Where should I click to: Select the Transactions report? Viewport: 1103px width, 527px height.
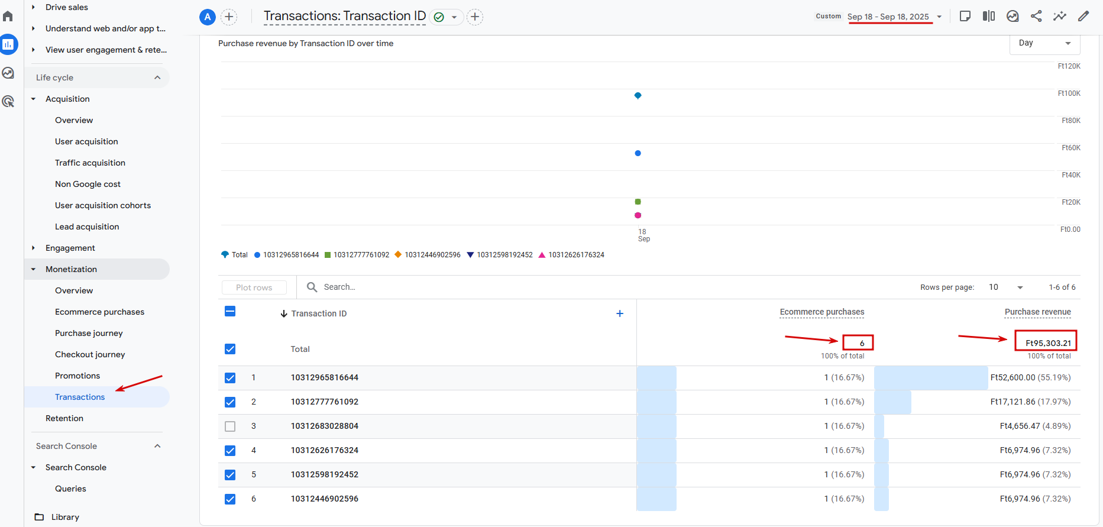point(80,397)
